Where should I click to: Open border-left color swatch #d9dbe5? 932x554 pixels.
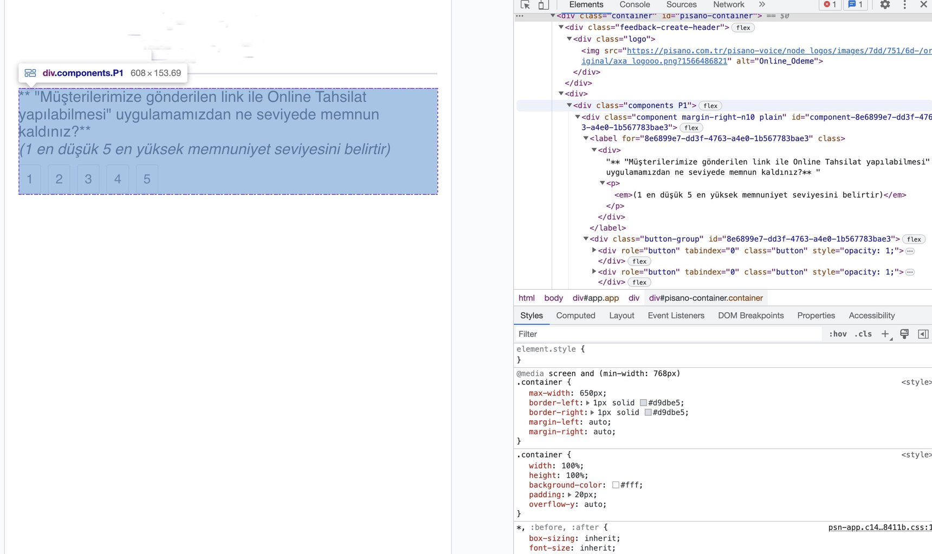click(643, 403)
